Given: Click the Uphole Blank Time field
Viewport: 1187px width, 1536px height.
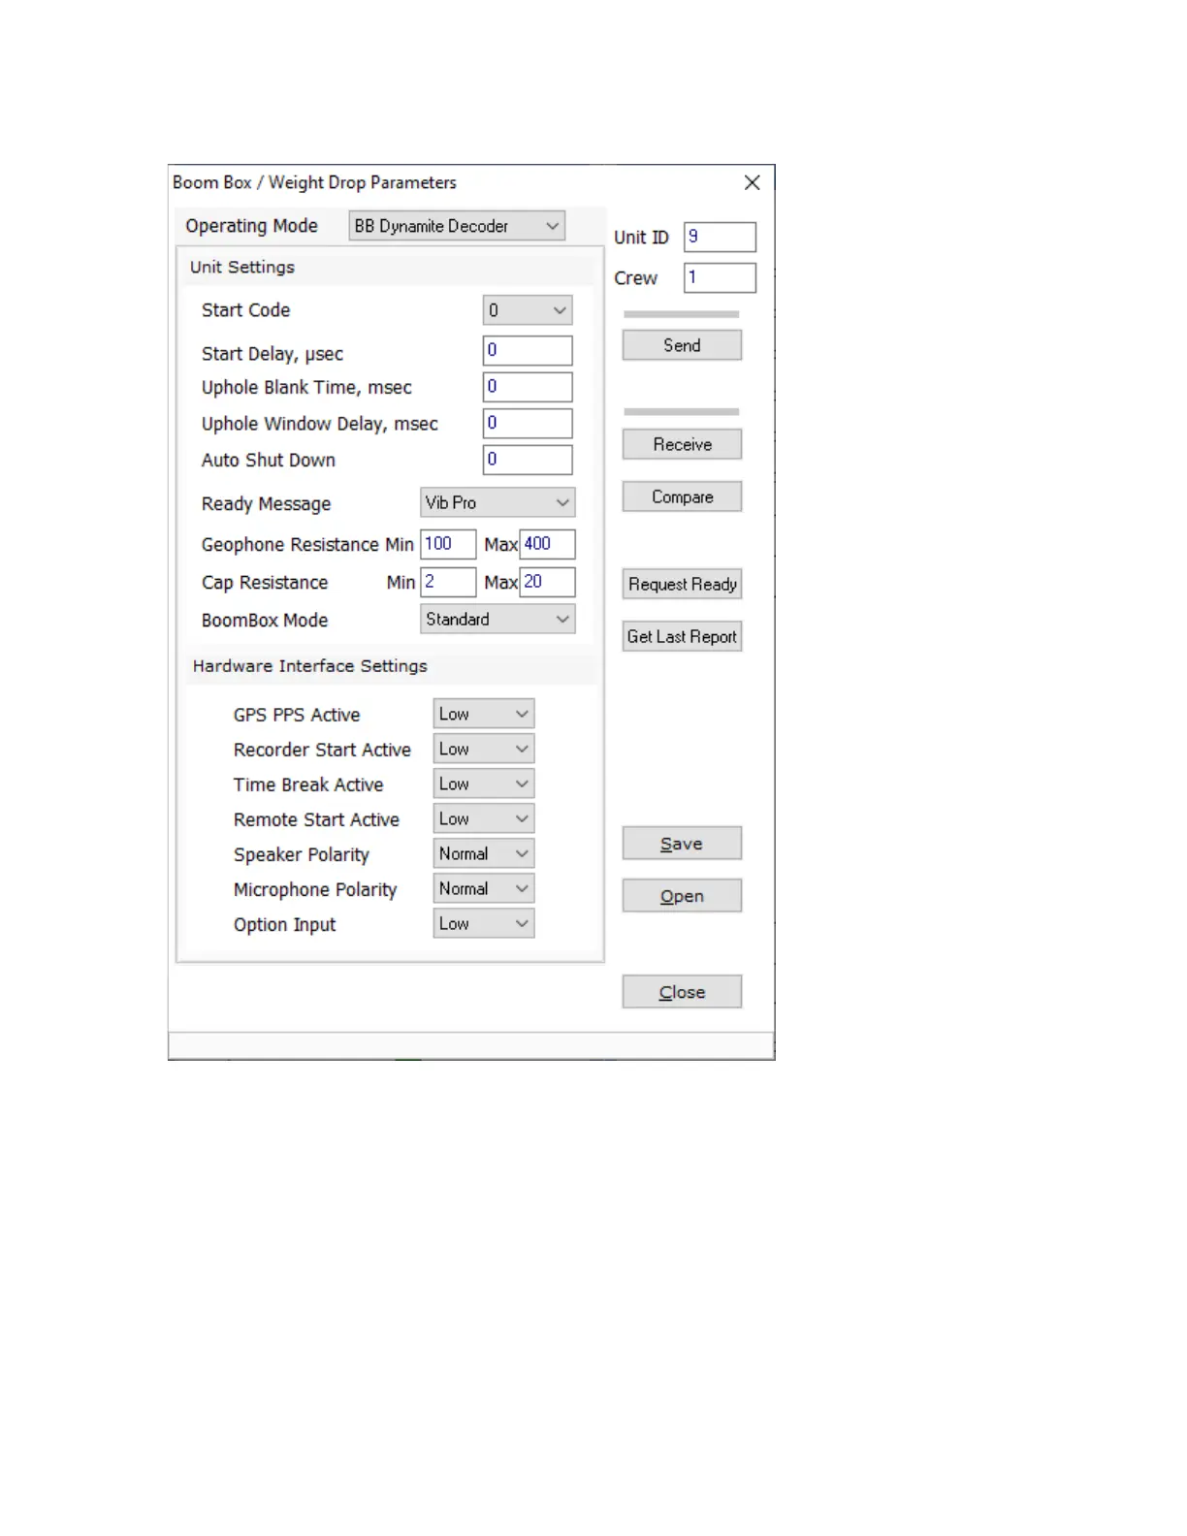Looking at the screenshot, I should [x=528, y=387].
